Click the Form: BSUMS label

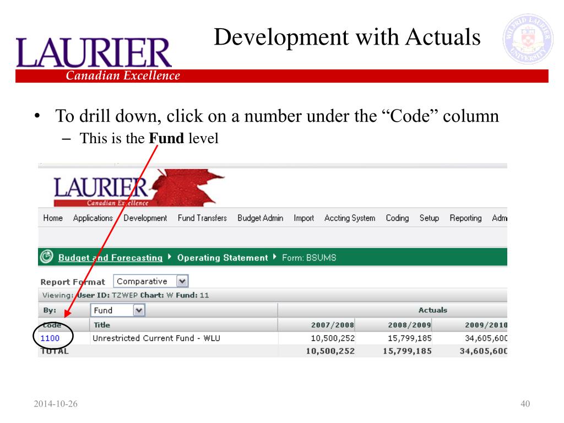click(x=309, y=258)
